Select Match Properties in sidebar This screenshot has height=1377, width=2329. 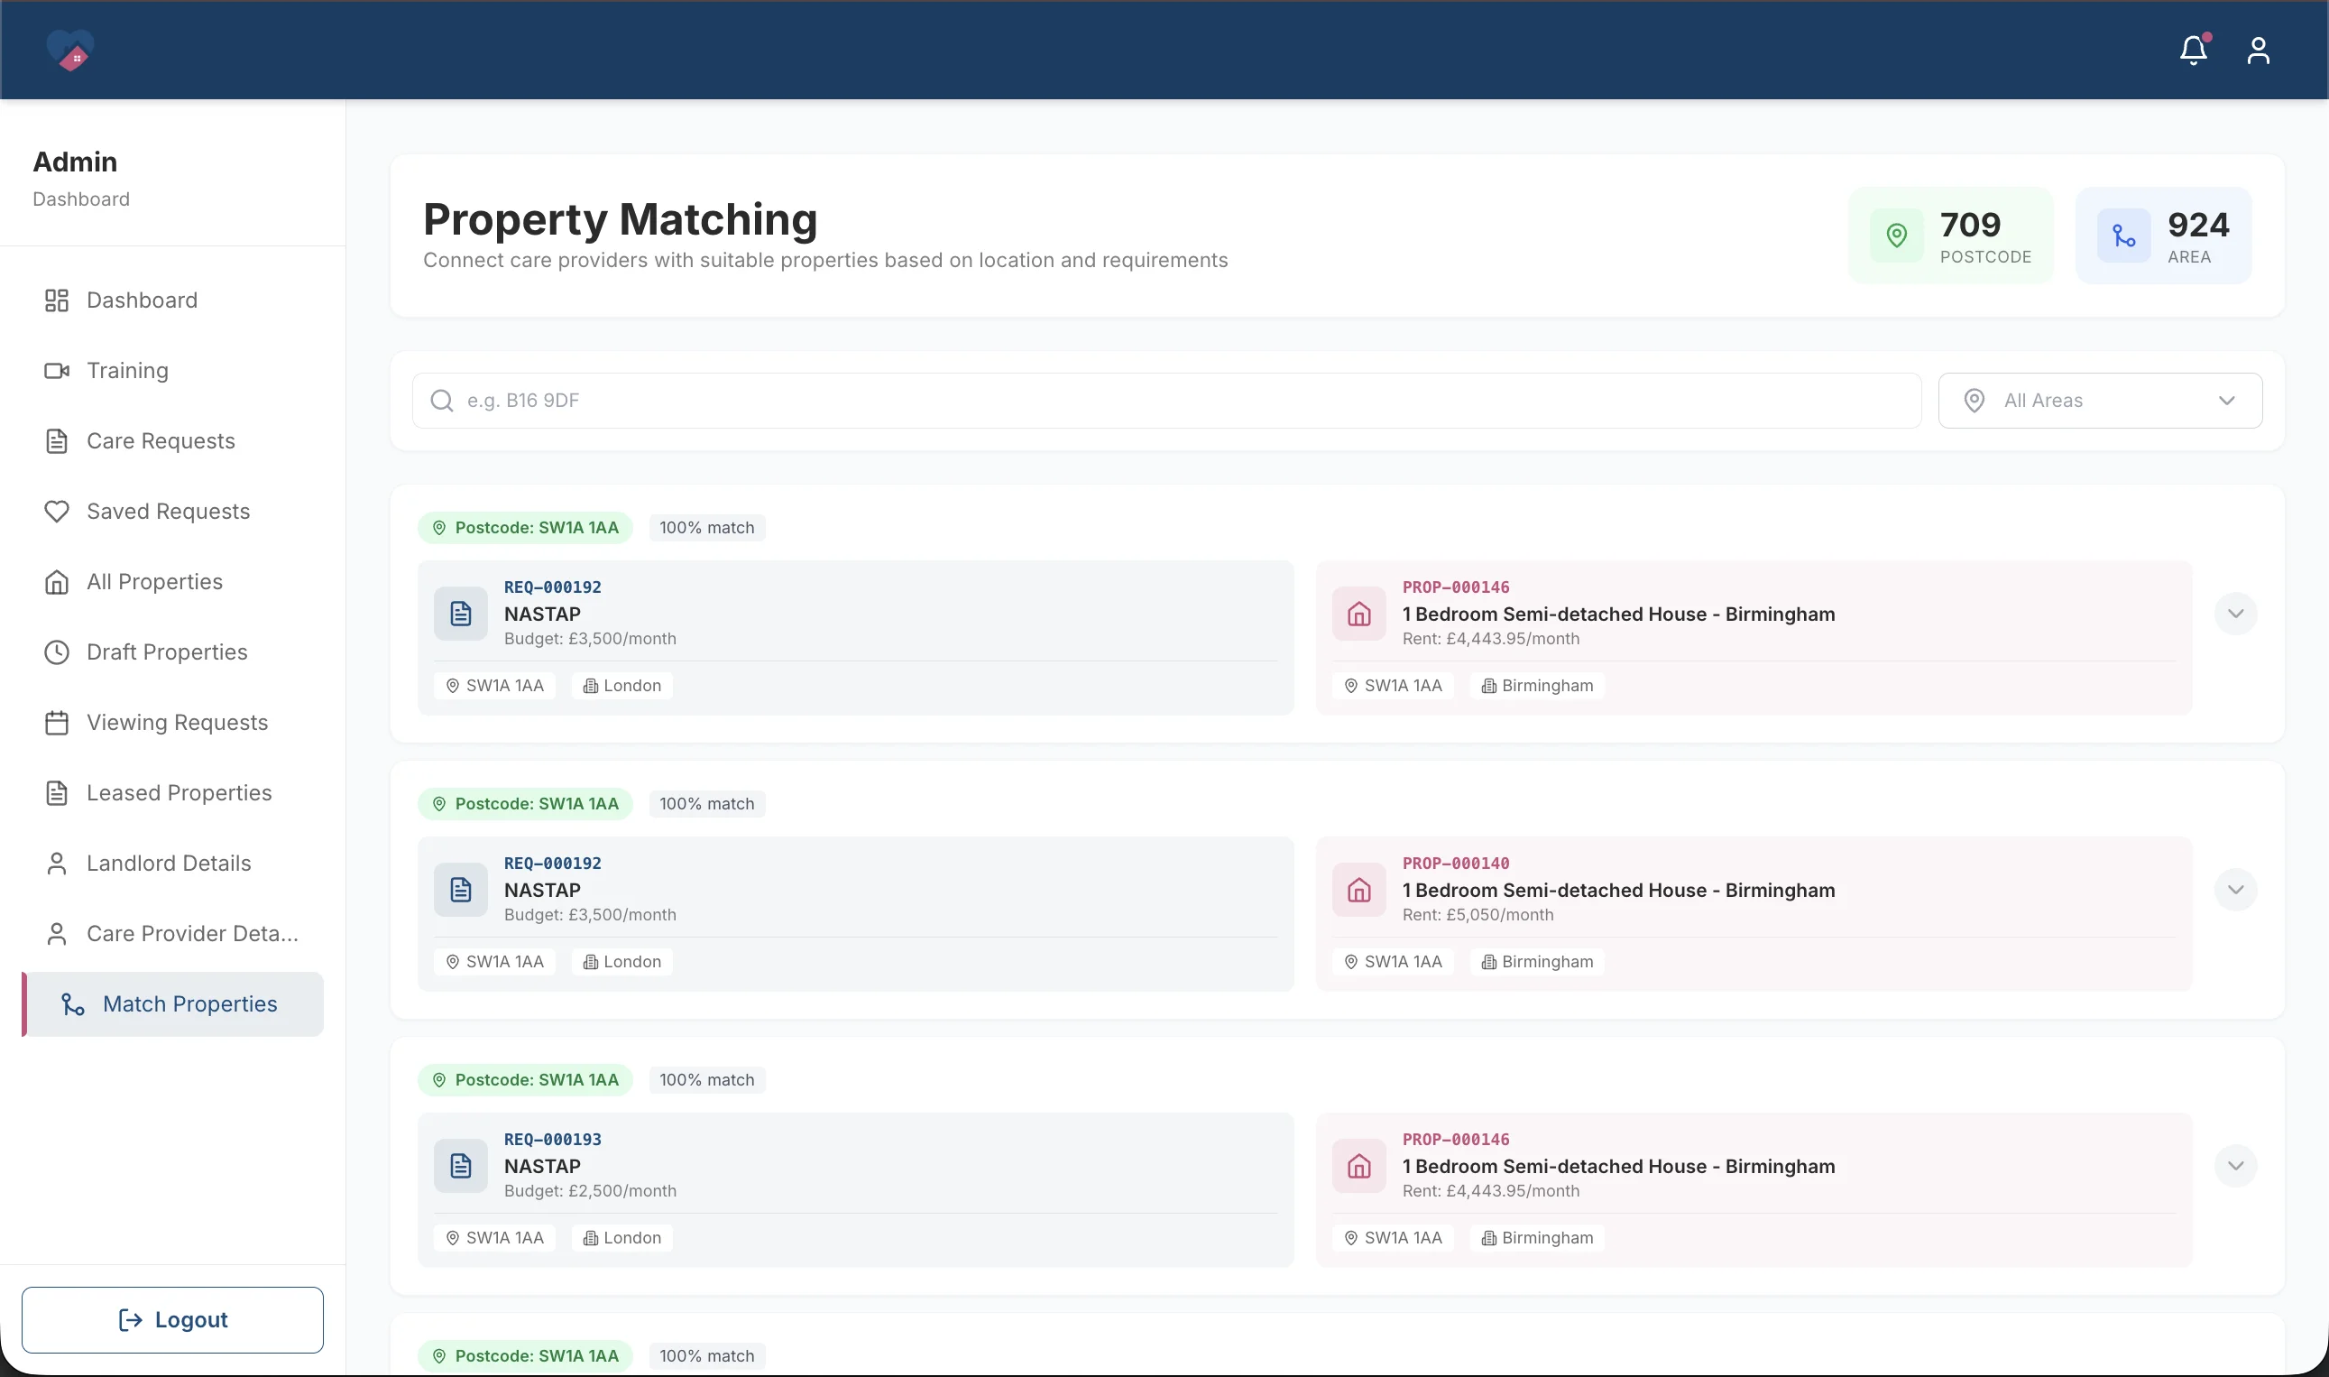[x=172, y=1004]
